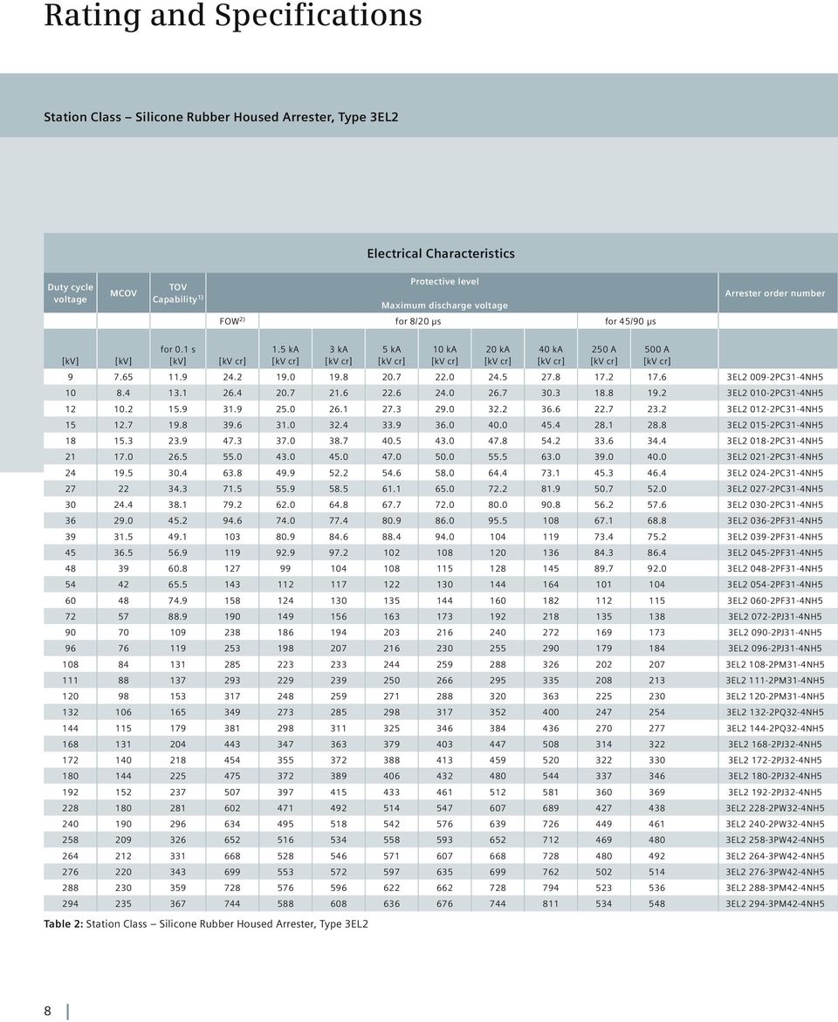Click order number '3EL2 039-2PF31-4NH5'
Viewport: 838px width, 1022px height.
[775, 537]
